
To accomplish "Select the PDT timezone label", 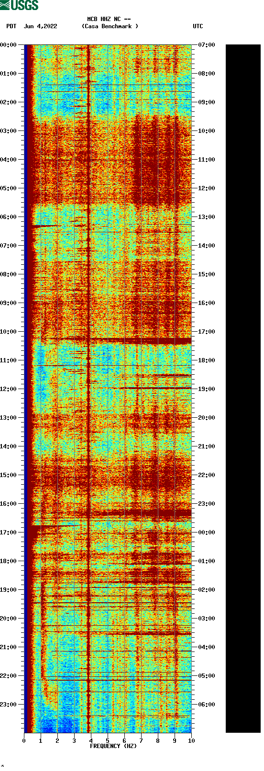I will 11,26.
